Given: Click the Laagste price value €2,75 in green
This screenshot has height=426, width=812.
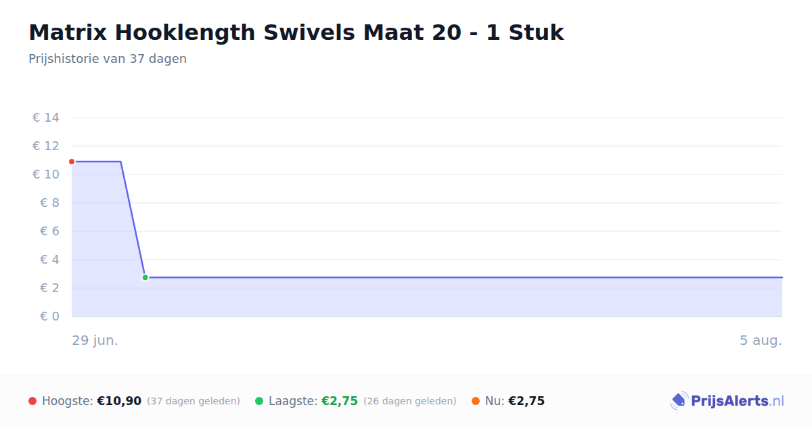Looking at the screenshot, I should pyautogui.click(x=340, y=401).
